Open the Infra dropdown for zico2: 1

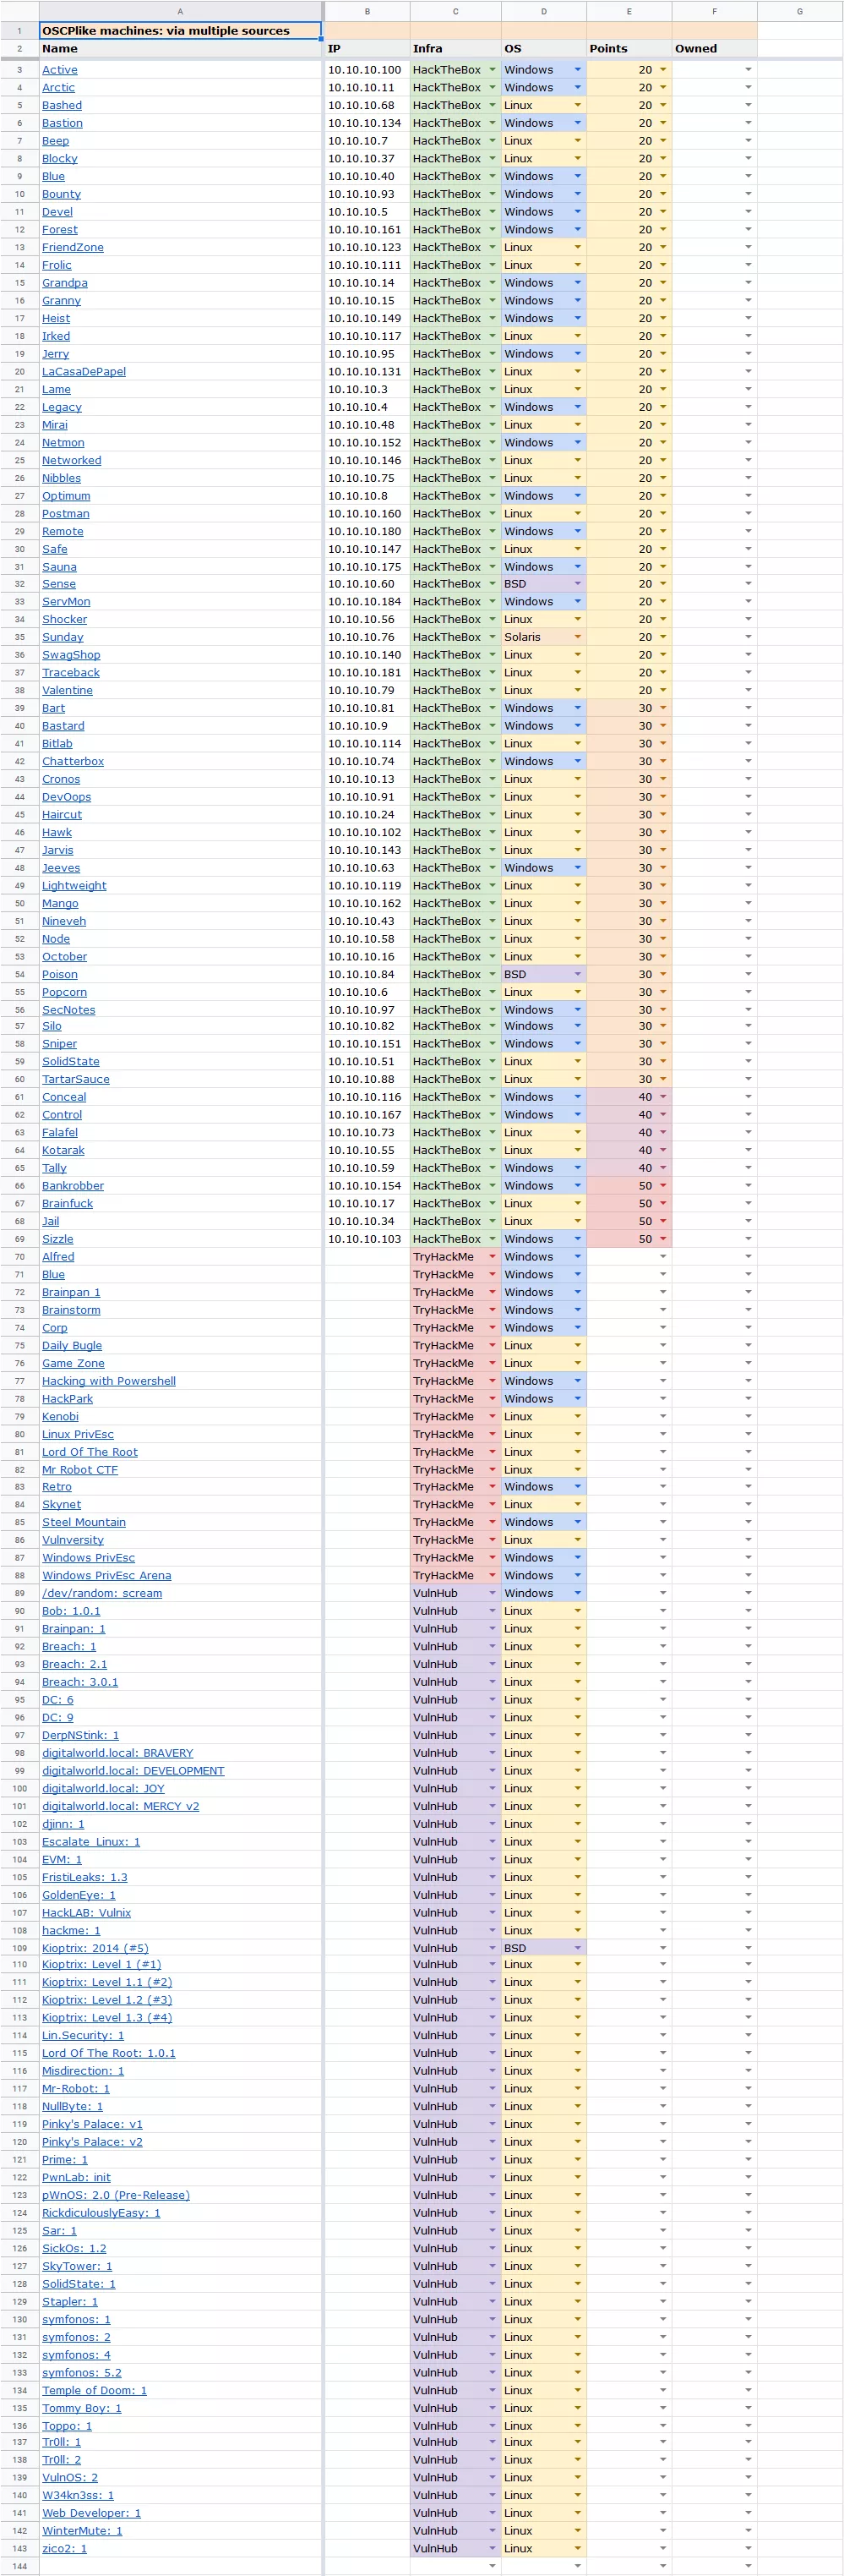pyautogui.click(x=492, y=2548)
